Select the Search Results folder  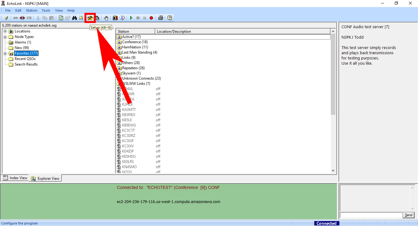26,64
